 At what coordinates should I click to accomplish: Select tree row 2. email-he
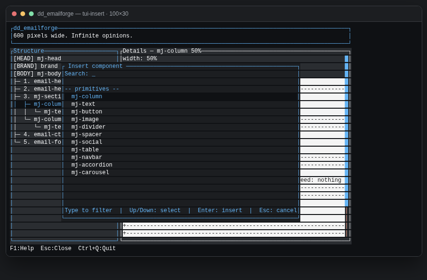click(x=38, y=89)
